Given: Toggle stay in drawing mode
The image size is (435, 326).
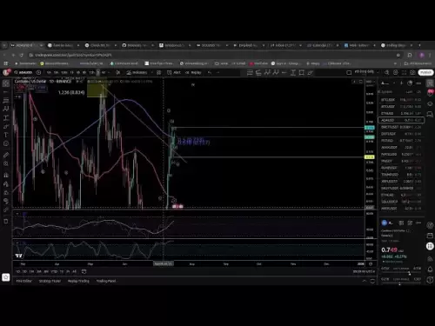Looking at the screenshot, I should pyautogui.click(x=6, y=183).
